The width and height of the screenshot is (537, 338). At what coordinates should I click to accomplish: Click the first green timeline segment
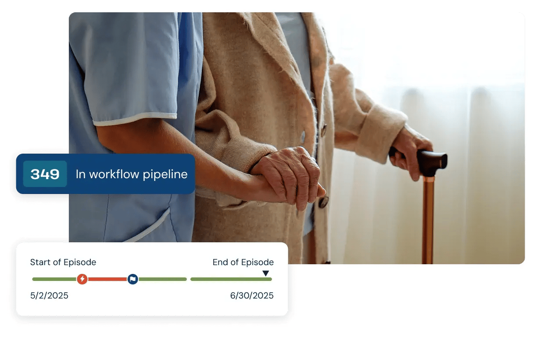coord(54,279)
